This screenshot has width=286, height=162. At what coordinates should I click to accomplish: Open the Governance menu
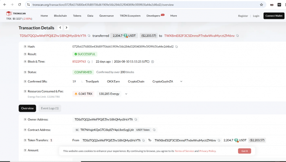107,16
